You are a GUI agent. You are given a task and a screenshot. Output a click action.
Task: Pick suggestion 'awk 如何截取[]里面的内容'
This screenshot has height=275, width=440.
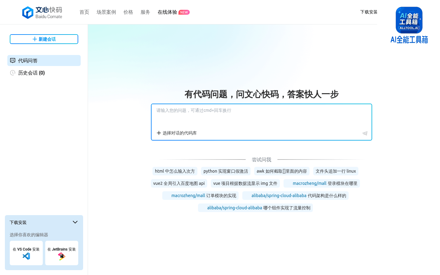(x=282, y=171)
